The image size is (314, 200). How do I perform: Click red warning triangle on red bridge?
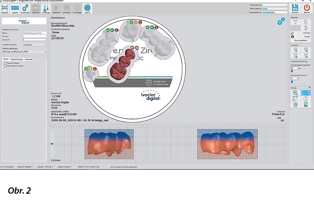tap(137, 48)
